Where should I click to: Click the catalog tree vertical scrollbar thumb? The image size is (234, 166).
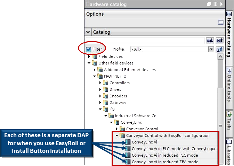coord(220,126)
